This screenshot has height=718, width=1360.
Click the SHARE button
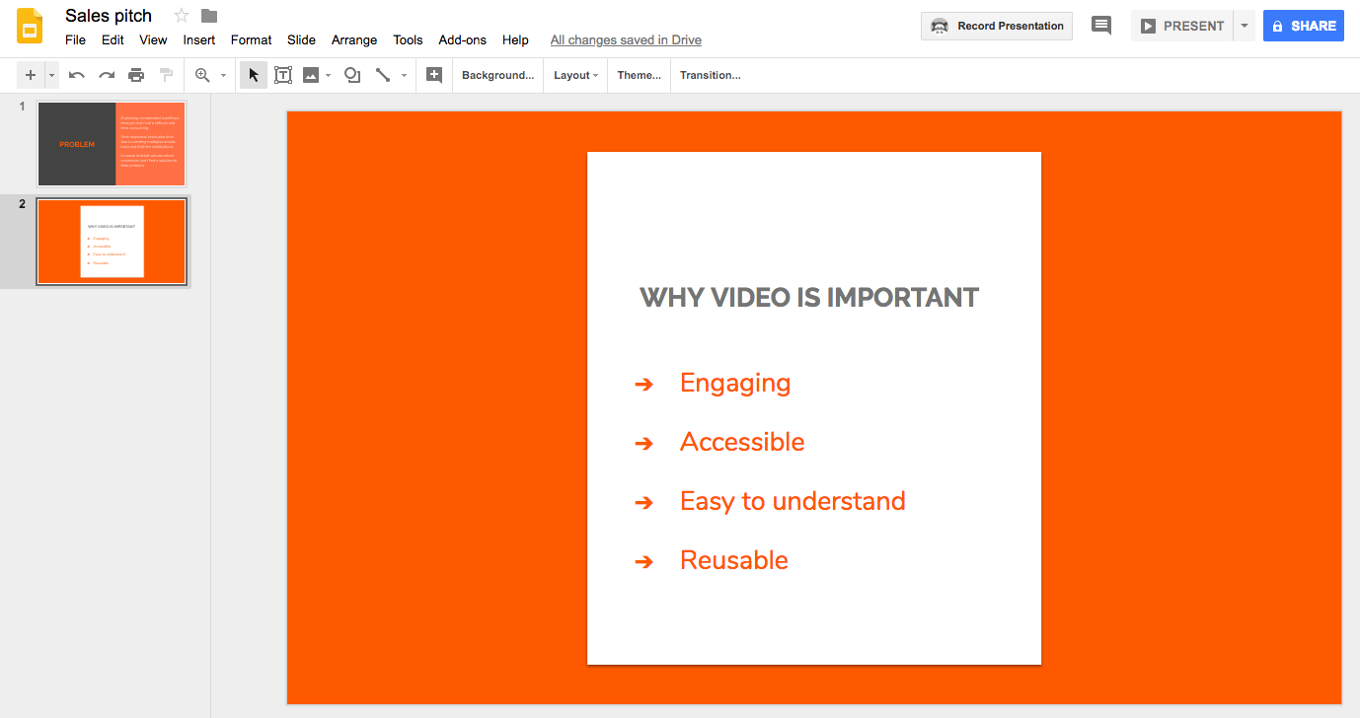coord(1303,25)
